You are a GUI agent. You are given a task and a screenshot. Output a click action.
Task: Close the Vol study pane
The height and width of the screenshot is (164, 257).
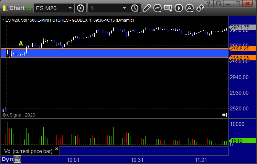tap(57, 149)
